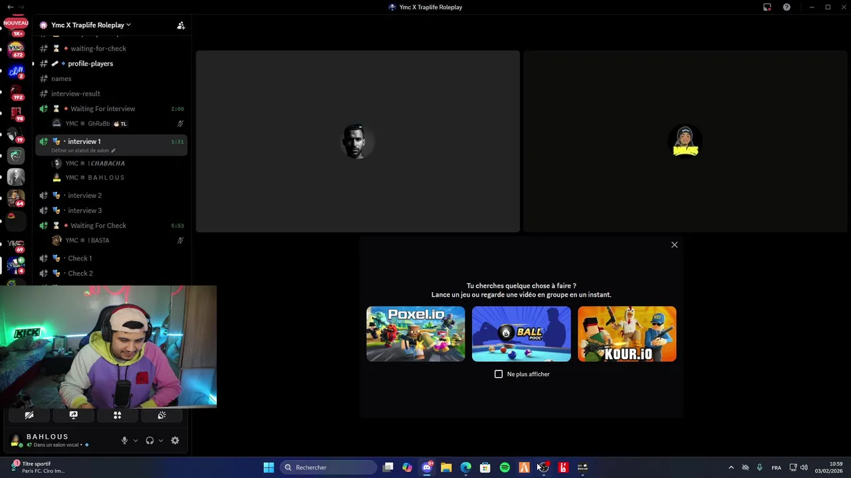
Task: Edit 'Définir un statut de salon'
Action: (83, 151)
